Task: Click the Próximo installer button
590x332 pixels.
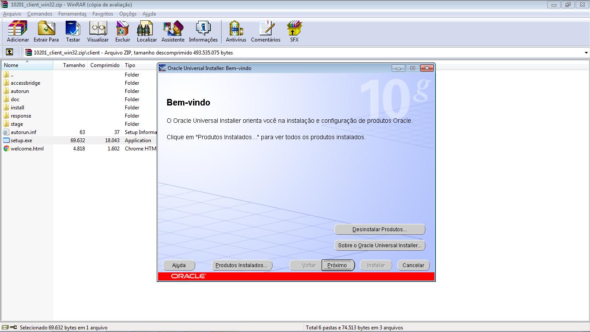Action: [x=338, y=265]
